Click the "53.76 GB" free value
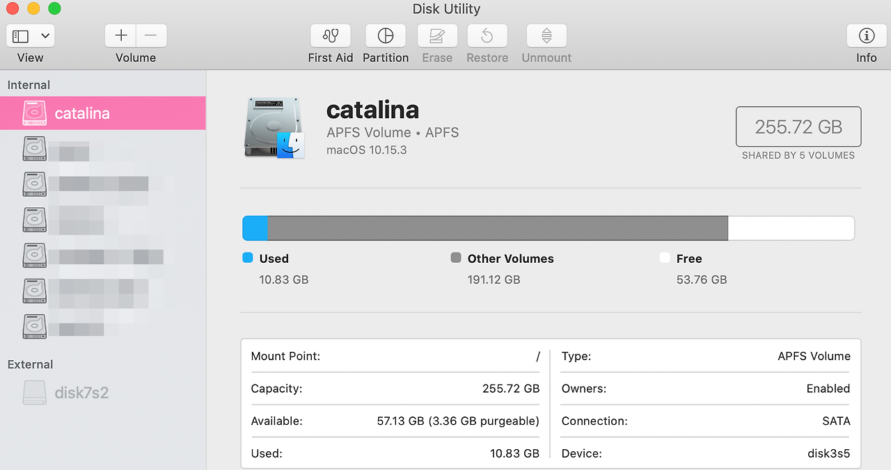The height and width of the screenshot is (470, 891). 702,279
